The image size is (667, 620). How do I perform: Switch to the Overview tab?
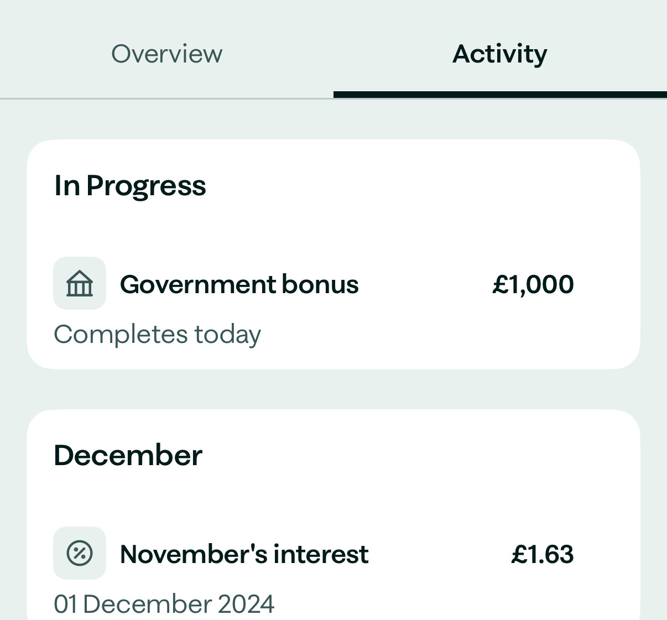pyautogui.click(x=166, y=54)
